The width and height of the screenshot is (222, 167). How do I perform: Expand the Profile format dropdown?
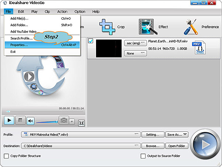[81, 134]
